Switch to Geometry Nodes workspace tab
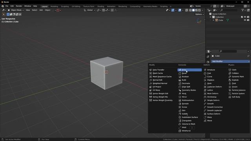This screenshot has width=251, height=141. coord(150,6)
